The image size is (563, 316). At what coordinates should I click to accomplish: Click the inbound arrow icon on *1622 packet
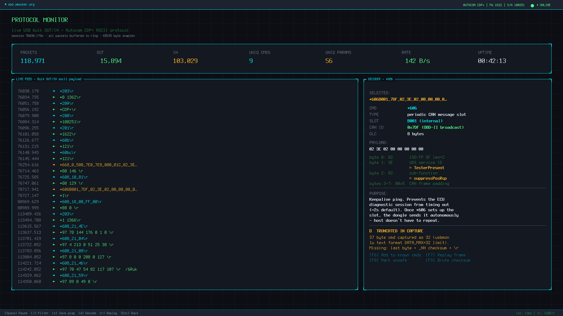pyautogui.click(x=54, y=134)
